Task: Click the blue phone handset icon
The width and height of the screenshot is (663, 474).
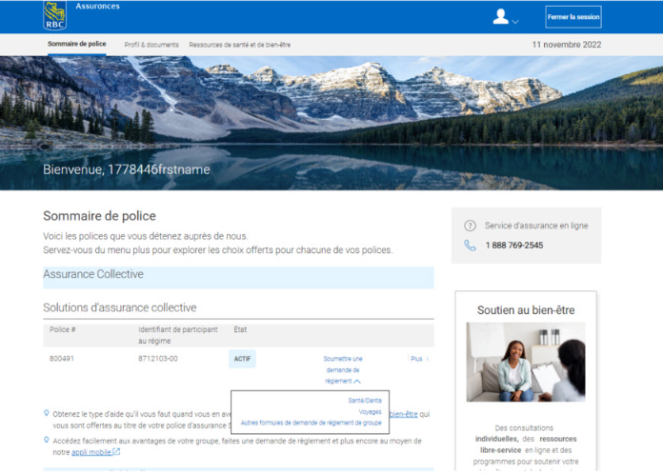Action: click(x=470, y=246)
